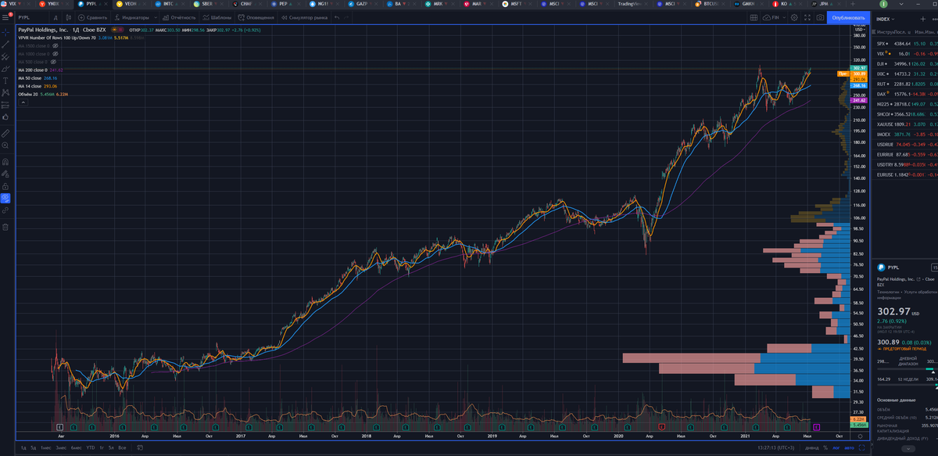Show the hidden MA 1500 indicator

(x=55, y=46)
